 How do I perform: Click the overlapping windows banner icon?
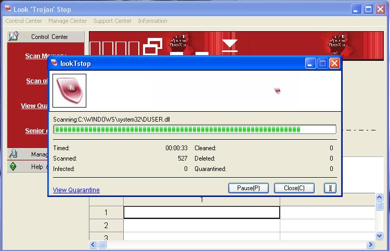pyautogui.click(x=153, y=46)
